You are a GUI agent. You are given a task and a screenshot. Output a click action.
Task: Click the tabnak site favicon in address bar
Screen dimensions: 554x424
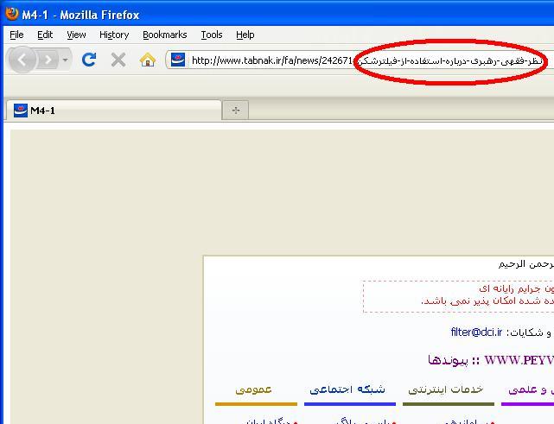click(x=178, y=60)
